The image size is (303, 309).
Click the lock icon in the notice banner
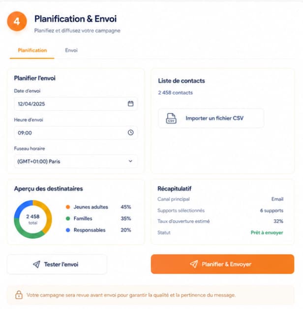point(19,295)
